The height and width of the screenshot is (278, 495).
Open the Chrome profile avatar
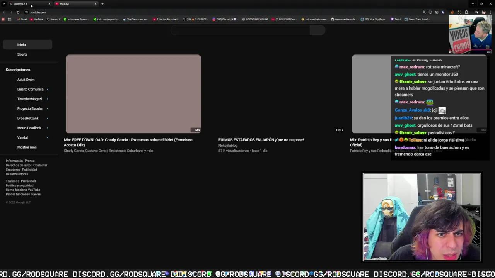coord(483,12)
